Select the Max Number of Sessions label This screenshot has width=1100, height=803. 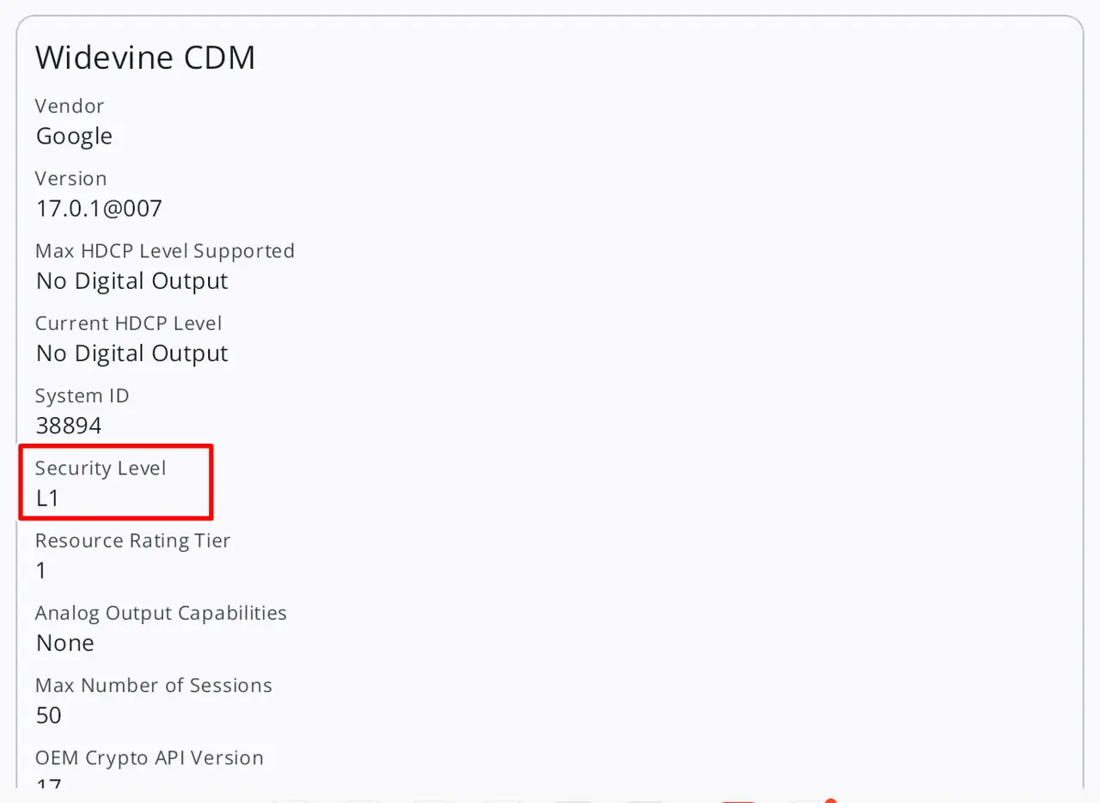[x=154, y=686]
